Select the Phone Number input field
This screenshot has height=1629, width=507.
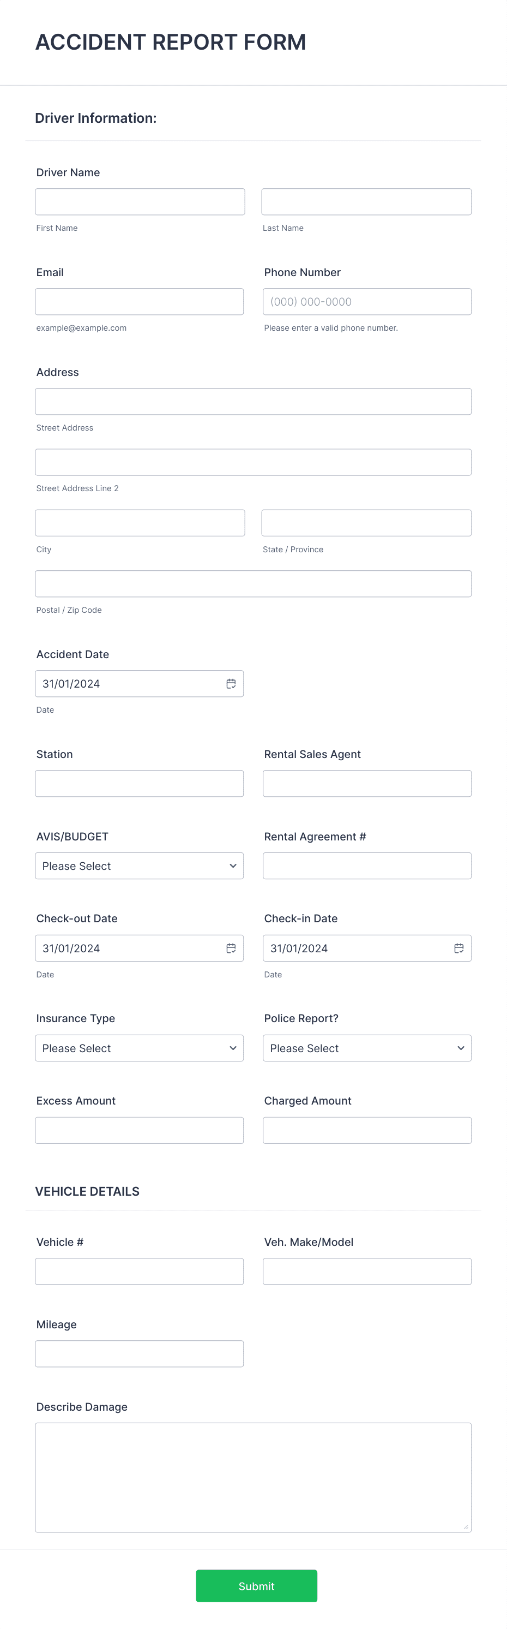point(367,302)
